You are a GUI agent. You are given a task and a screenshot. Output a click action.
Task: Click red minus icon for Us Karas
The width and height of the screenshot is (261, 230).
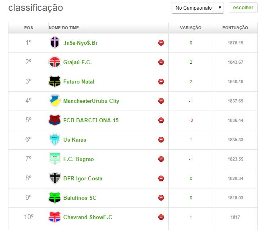coord(161,140)
